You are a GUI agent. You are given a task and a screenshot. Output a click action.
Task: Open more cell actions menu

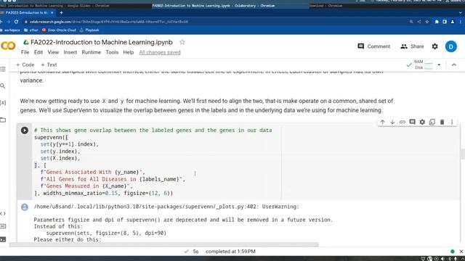pos(452,122)
